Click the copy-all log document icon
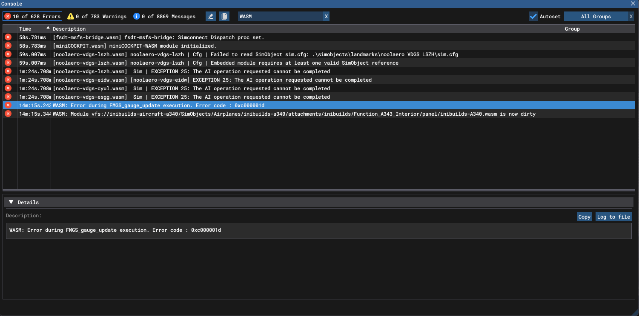The image size is (639, 316). [224, 16]
